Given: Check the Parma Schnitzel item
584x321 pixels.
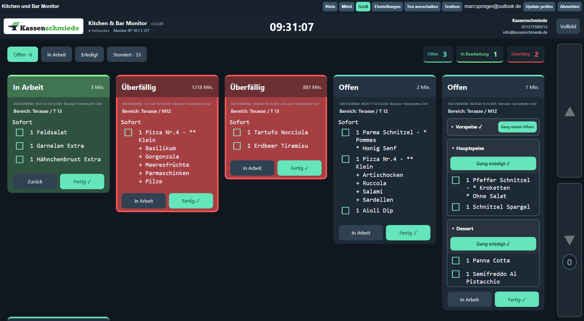Looking at the screenshot, I should pos(345,132).
